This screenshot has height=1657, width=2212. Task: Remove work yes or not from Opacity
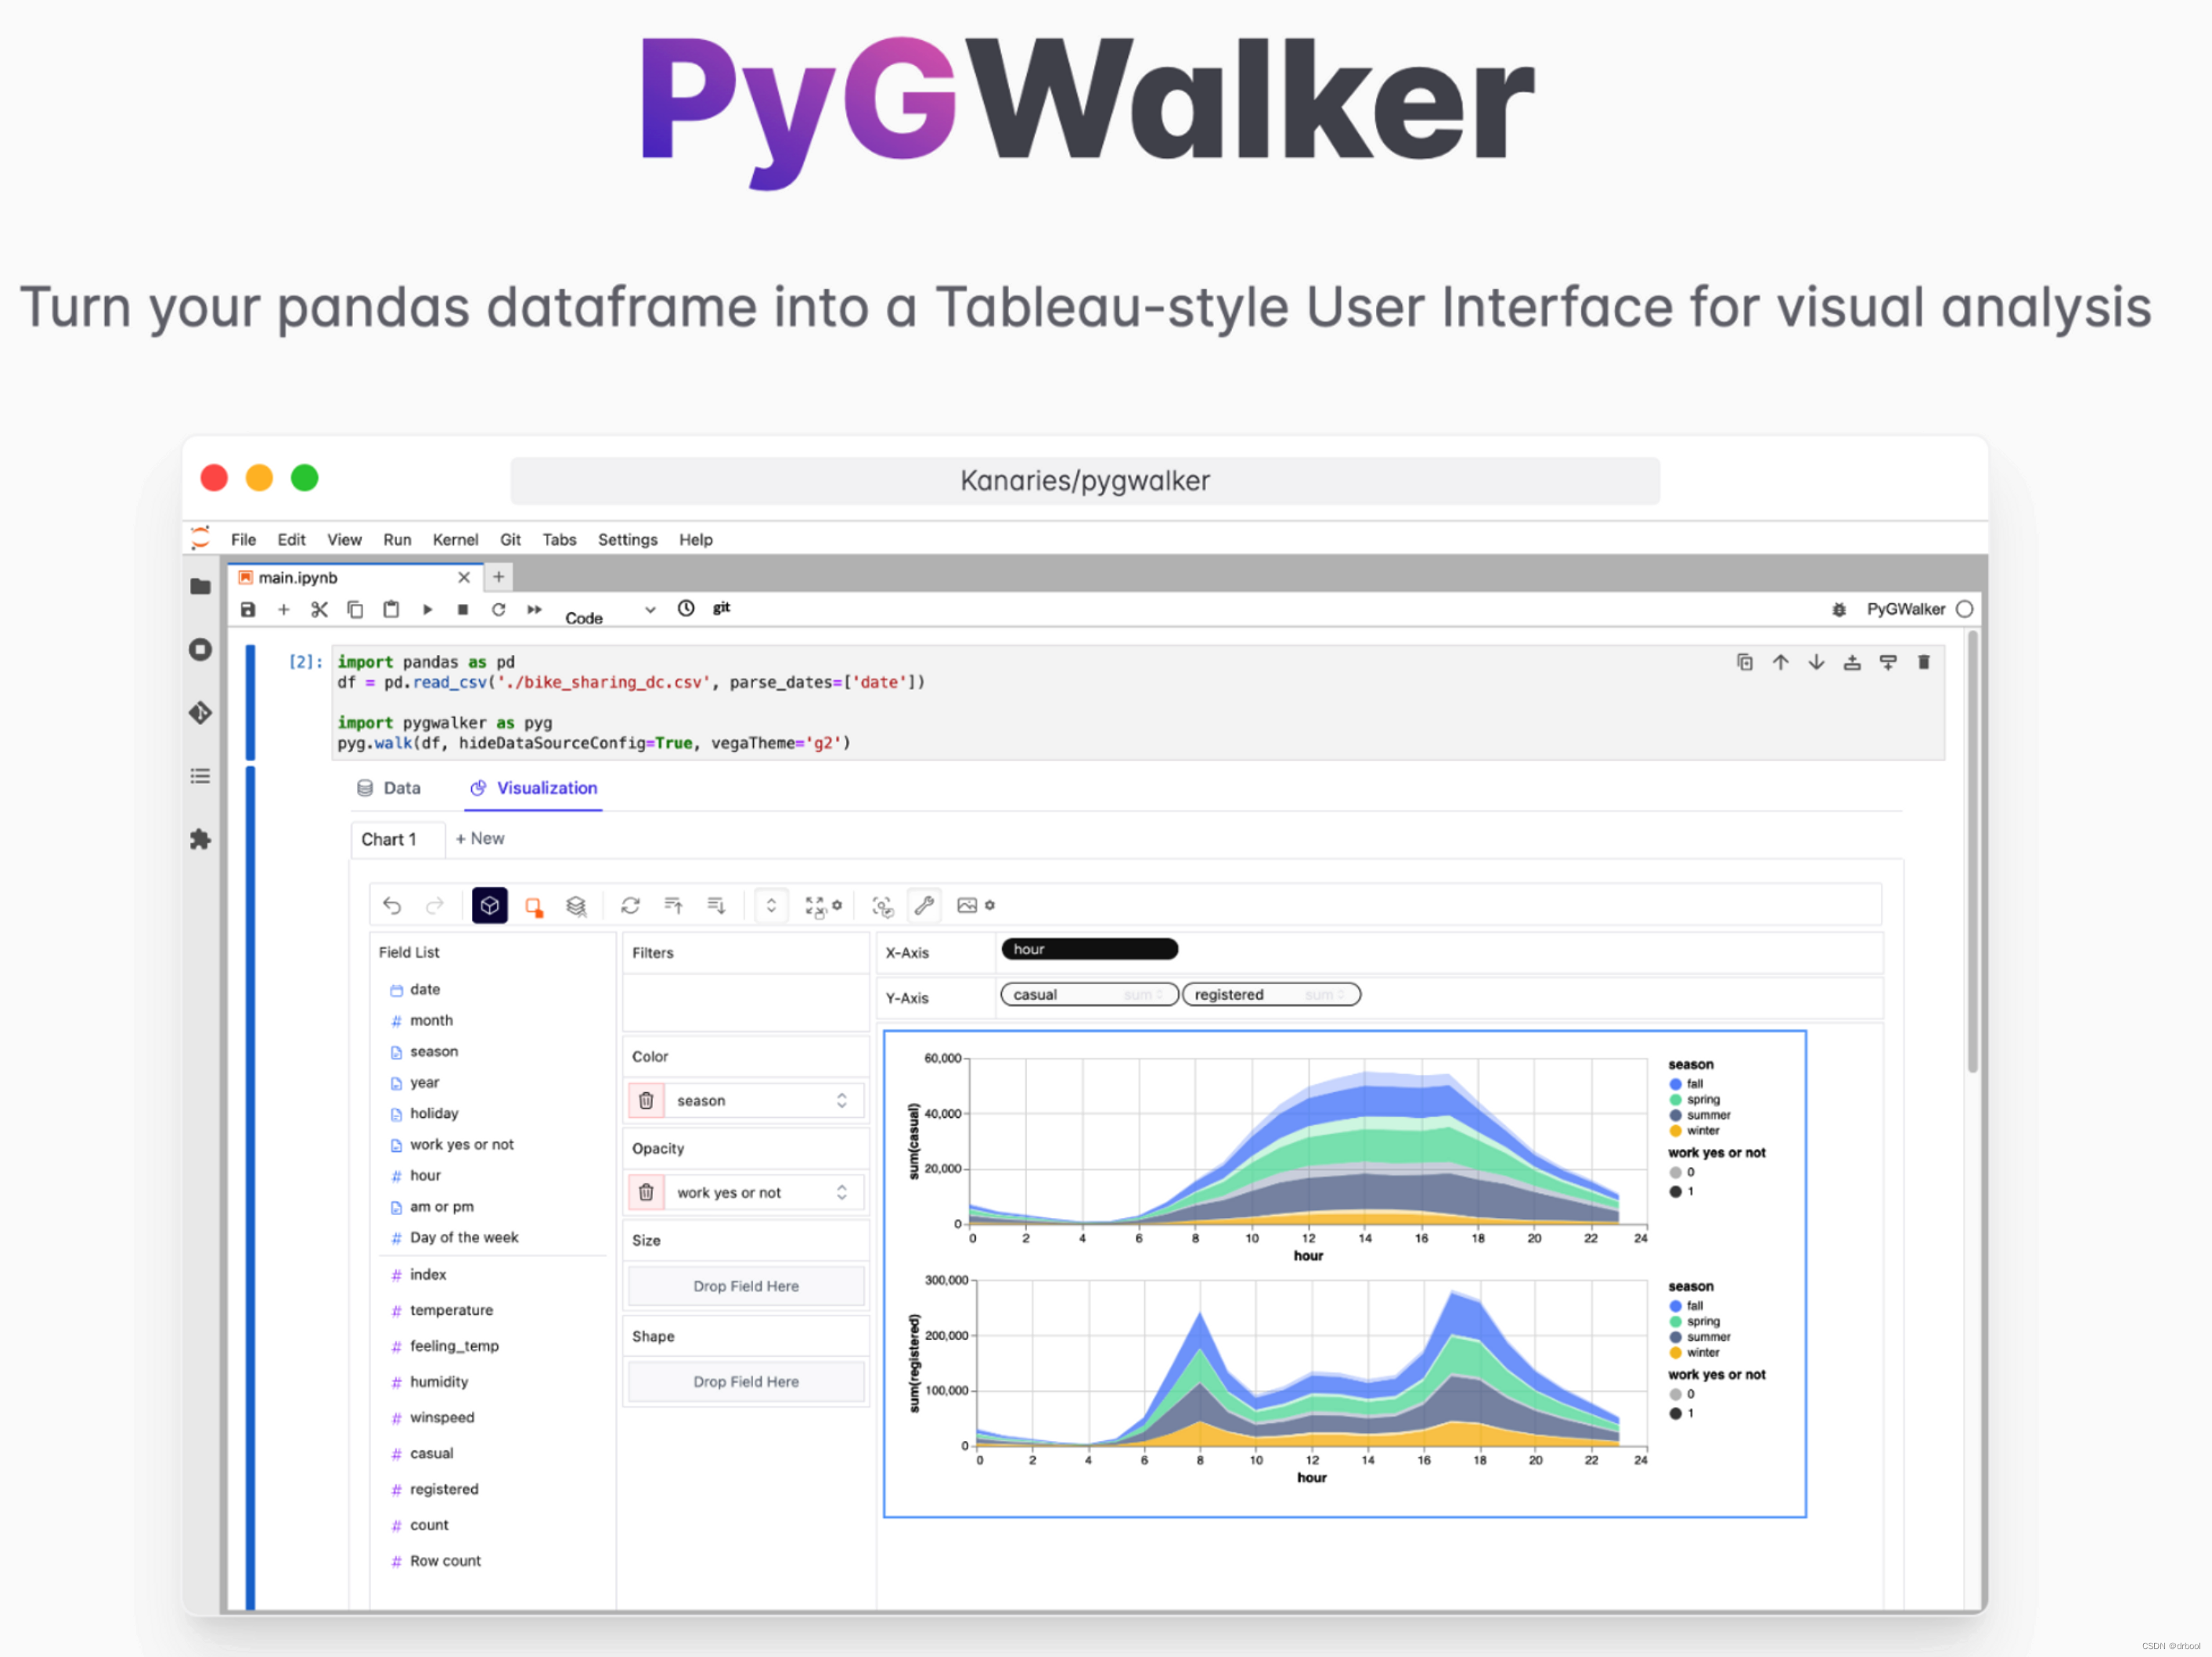tap(646, 1192)
